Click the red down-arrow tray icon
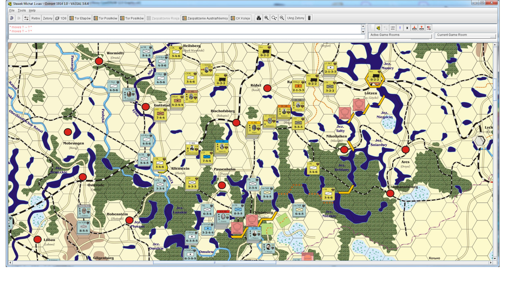Image resolution: width=516 pixels, height=289 pixels. click(414, 28)
